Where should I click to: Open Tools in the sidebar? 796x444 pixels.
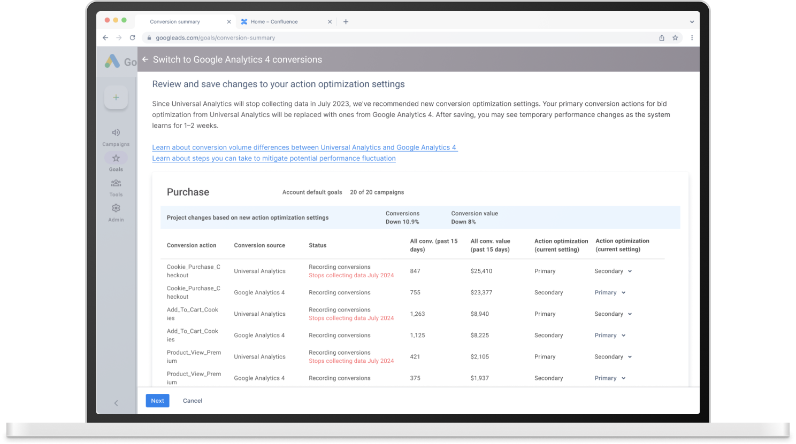click(x=116, y=188)
